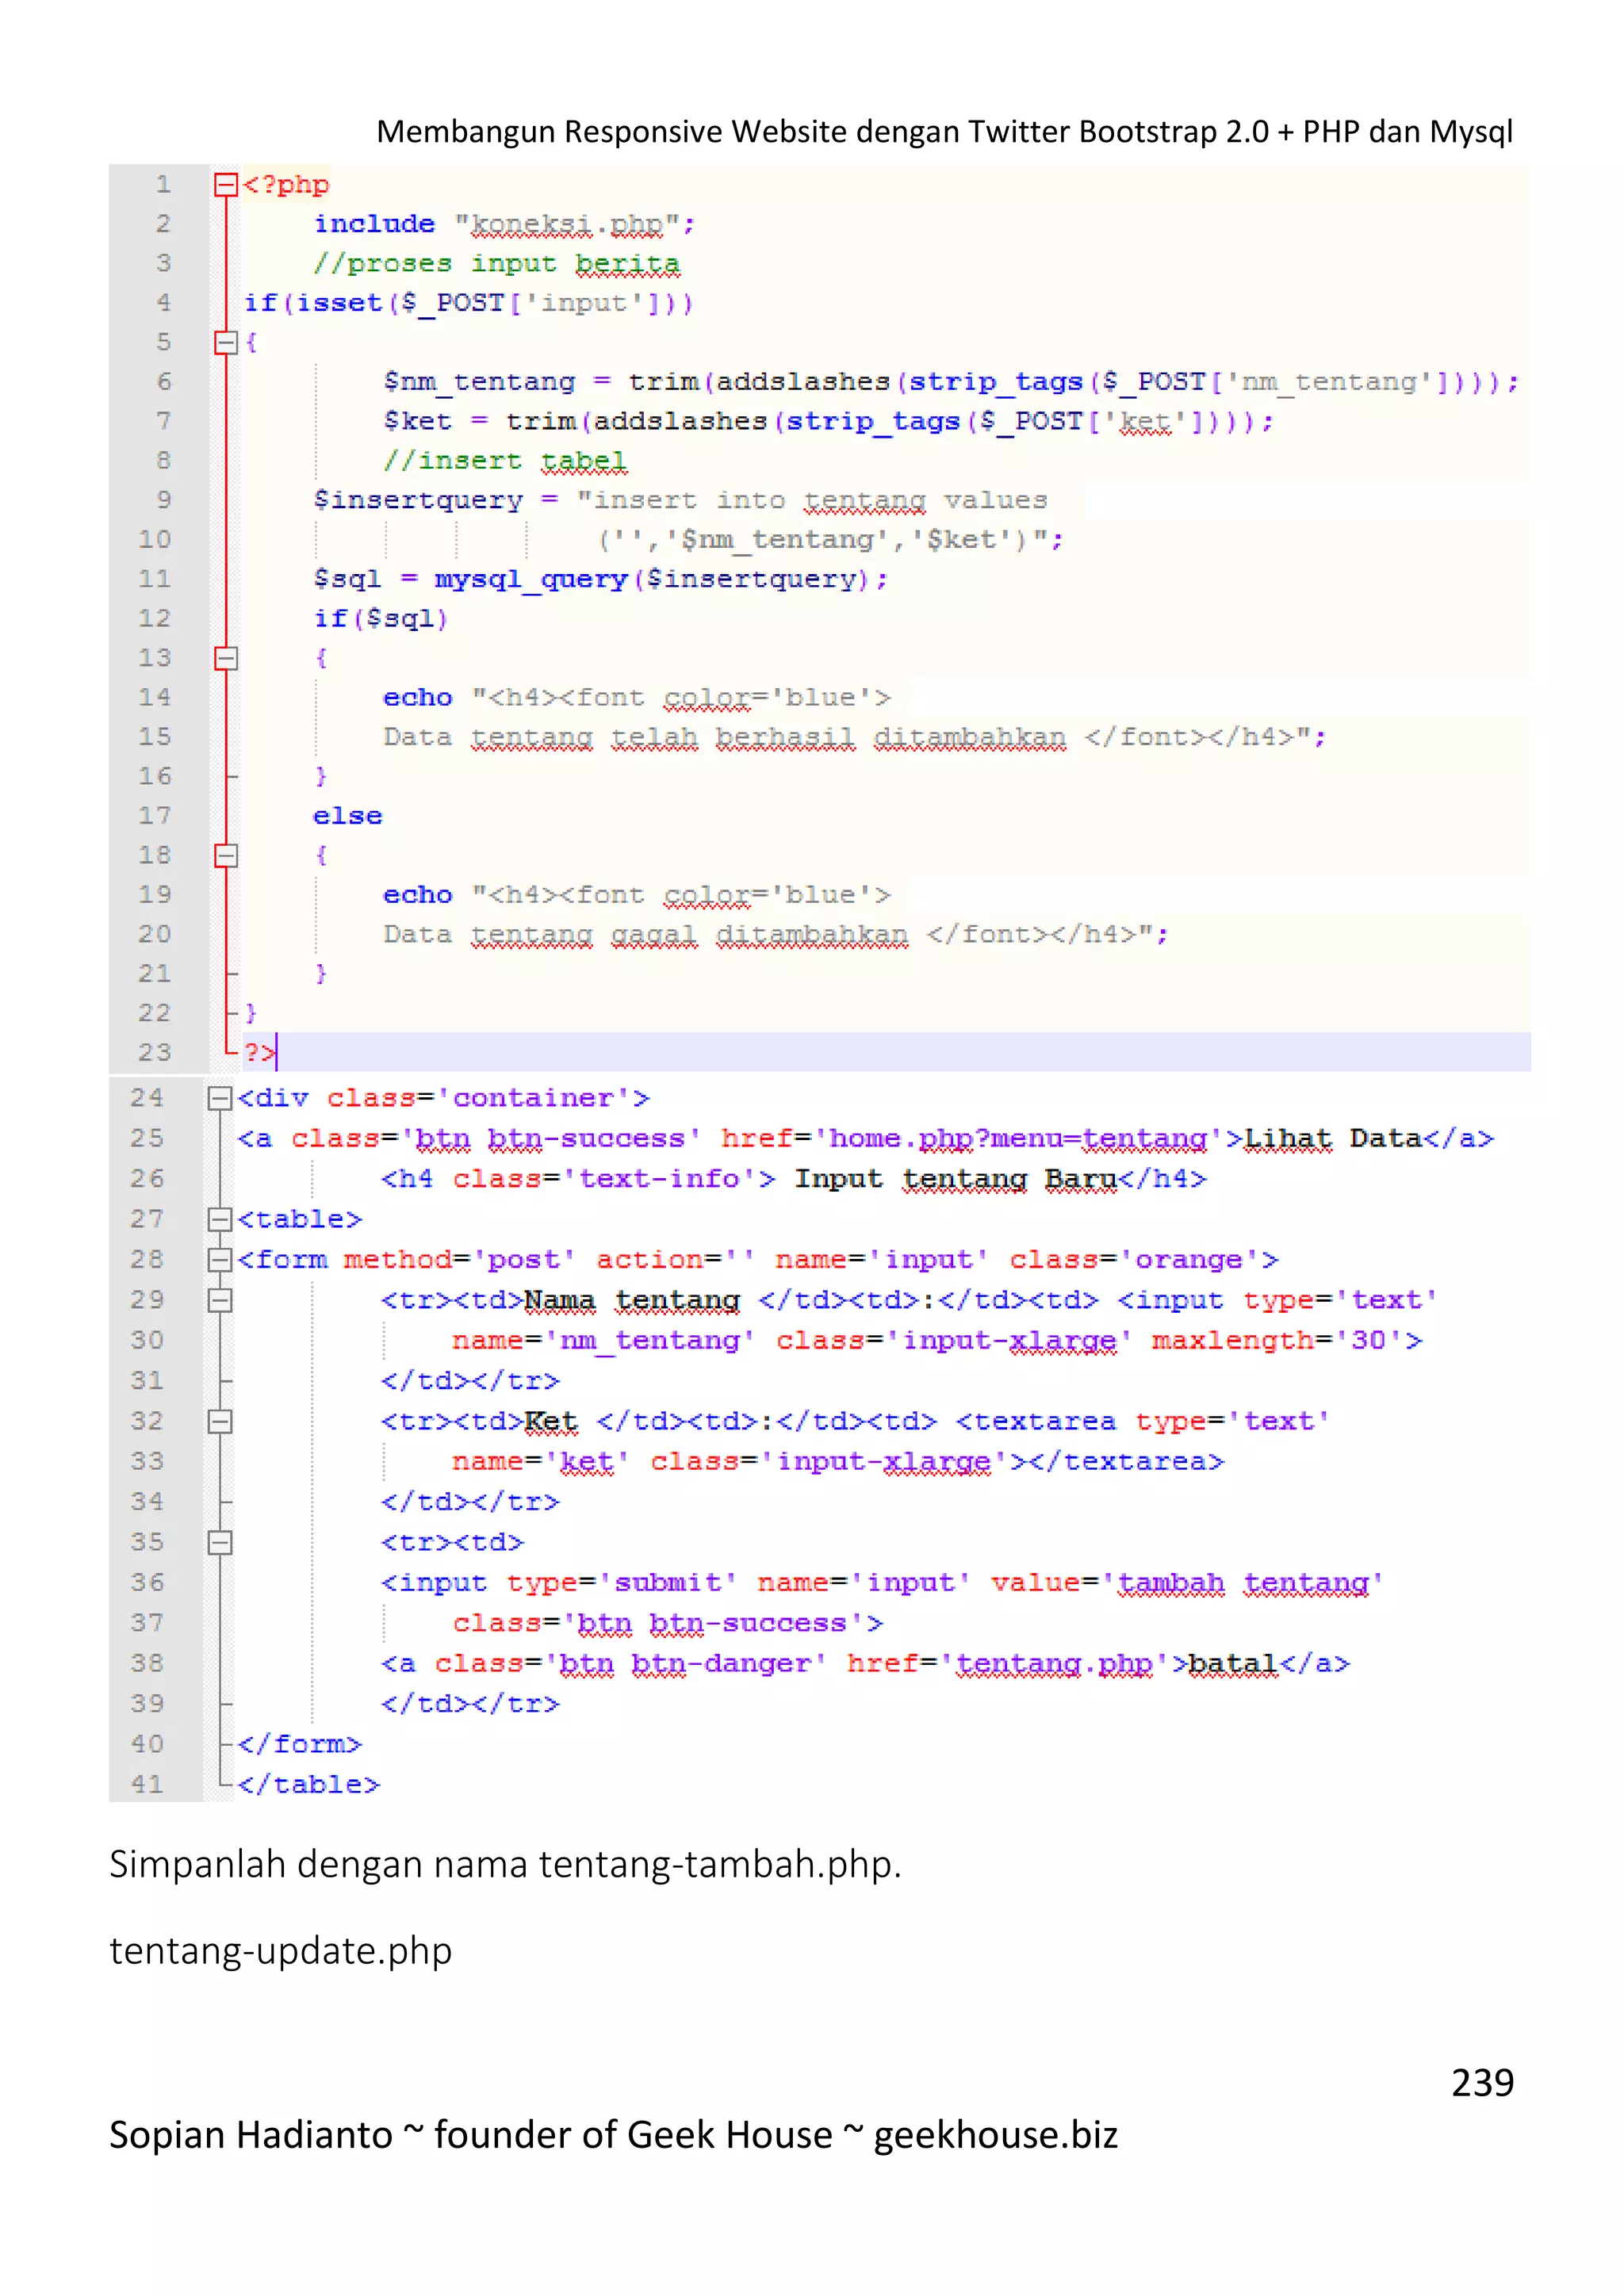
Task: Click name='nm_tentang' attribute on line 30
Action: (603, 1340)
